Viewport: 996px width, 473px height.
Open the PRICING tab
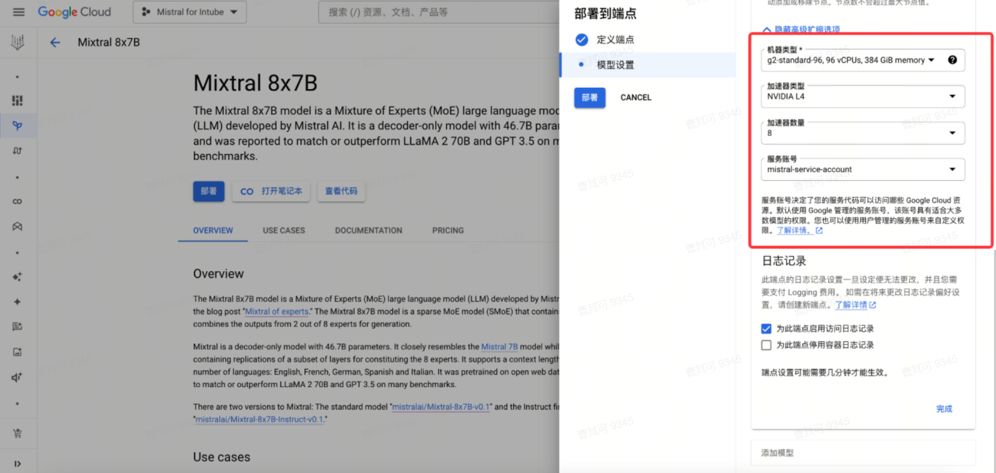448,231
